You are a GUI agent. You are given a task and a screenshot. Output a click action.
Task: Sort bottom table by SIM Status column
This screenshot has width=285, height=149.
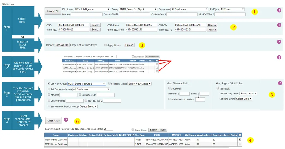[x=190, y=135]
